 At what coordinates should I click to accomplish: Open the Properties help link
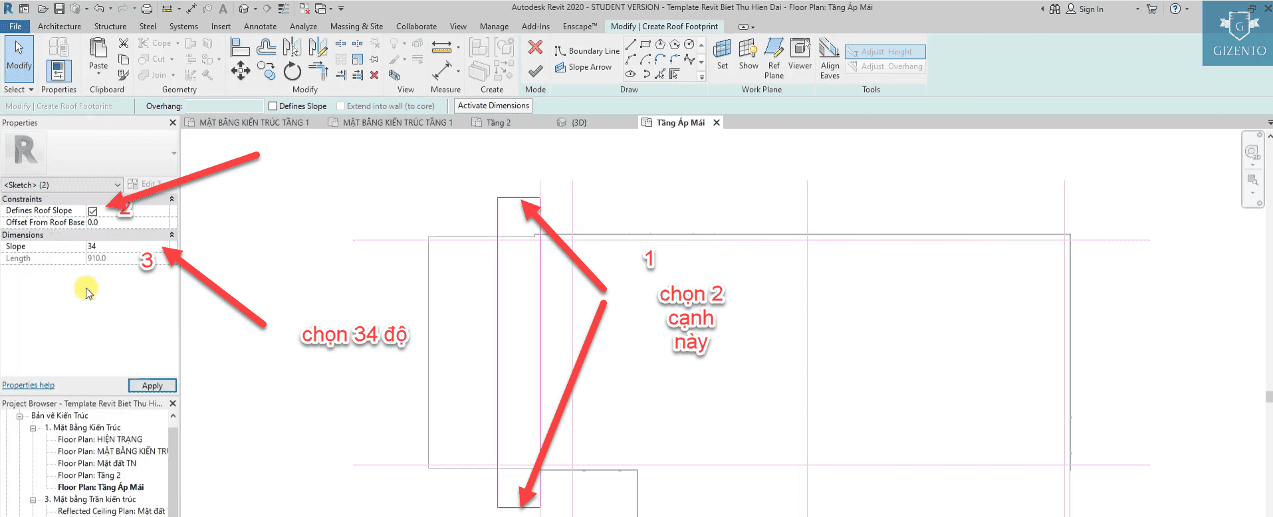coord(29,385)
